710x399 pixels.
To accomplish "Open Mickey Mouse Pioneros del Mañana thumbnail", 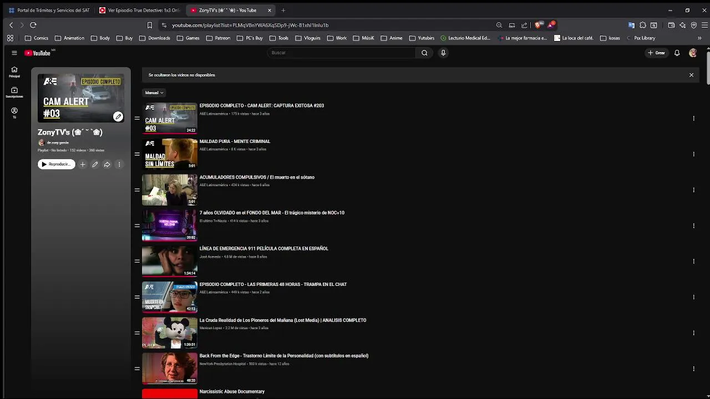I will tap(170, 332).
